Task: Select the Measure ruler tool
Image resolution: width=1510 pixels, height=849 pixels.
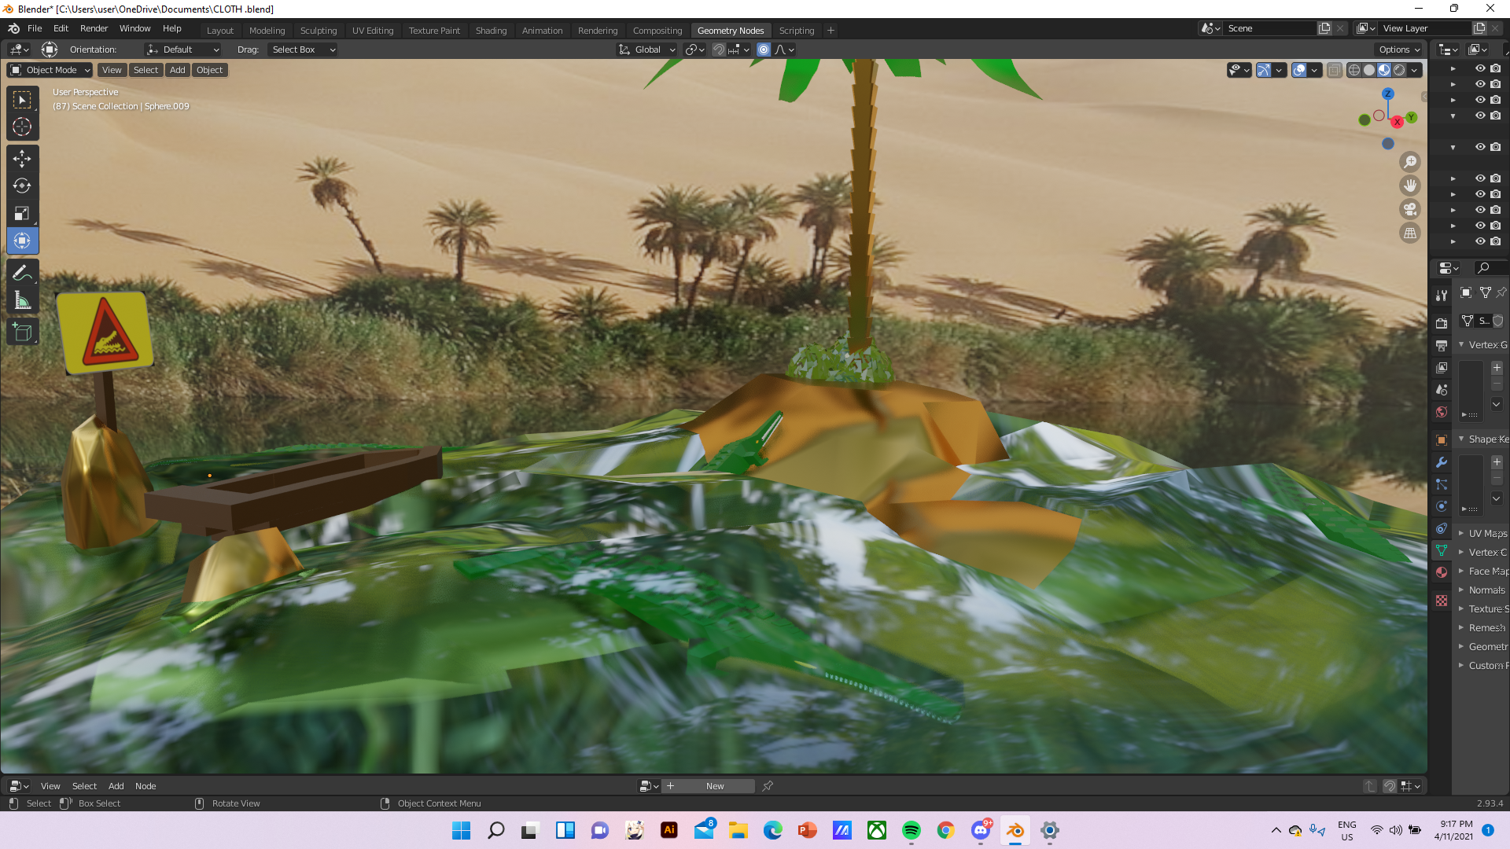Action: click(22, 300)
